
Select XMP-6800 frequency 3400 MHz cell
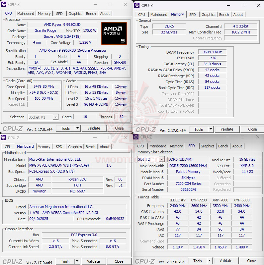click(242, 206)
